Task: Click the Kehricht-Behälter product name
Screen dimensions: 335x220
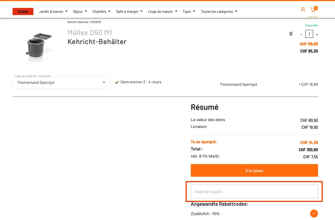Action: (97, 42)
